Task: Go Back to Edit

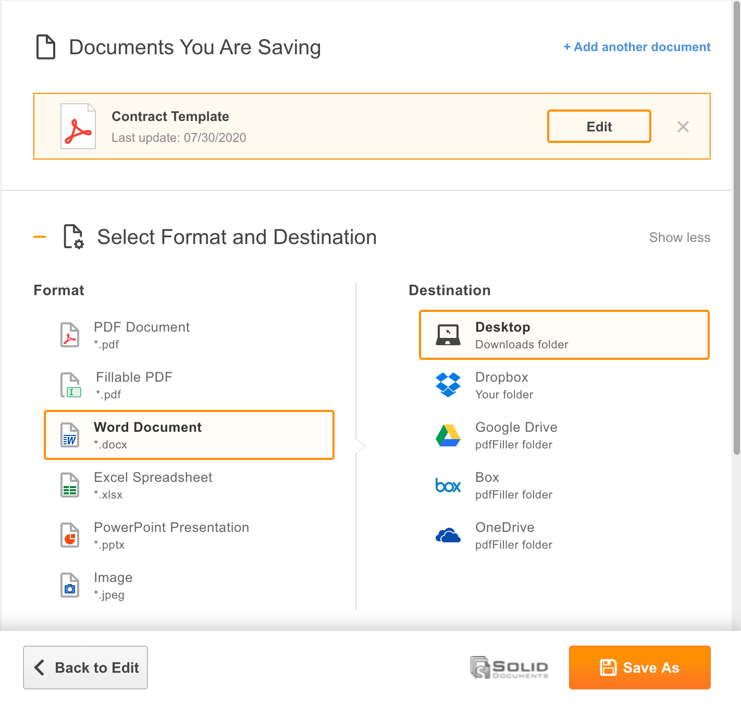Action: tap(85, 667)
